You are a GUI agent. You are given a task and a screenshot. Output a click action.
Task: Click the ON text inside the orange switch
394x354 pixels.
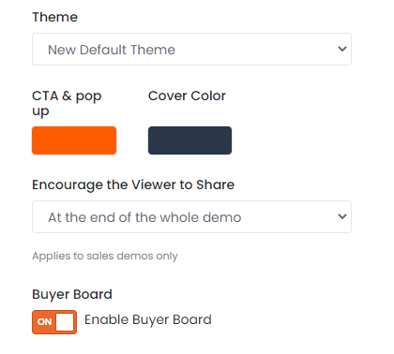(44, 322)
